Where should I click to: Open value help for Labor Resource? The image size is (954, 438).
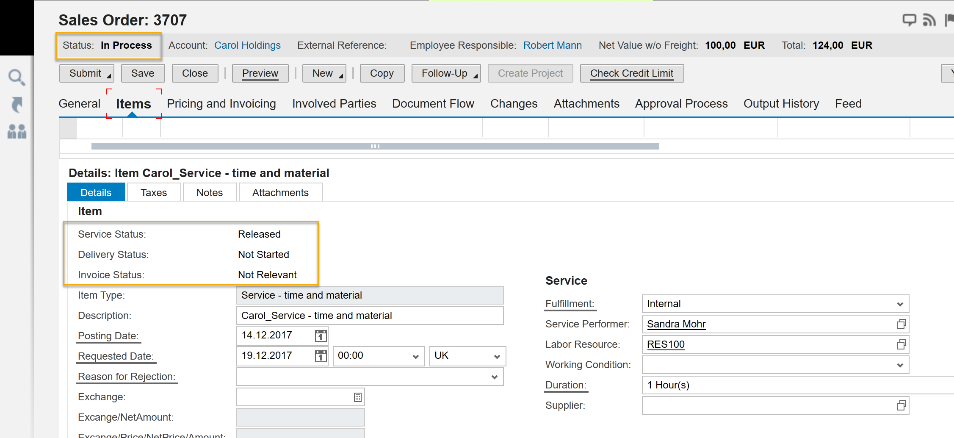pos(901,345)
